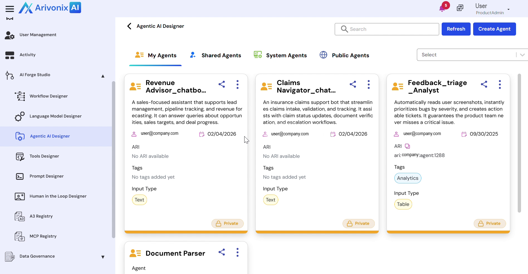
Task: Expand the Data Governance section
Action: tap(103, 257)
